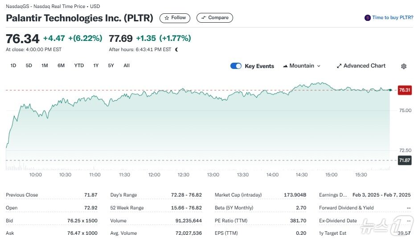Click the purple Time to buy PLTR icon

click(368, 18)
